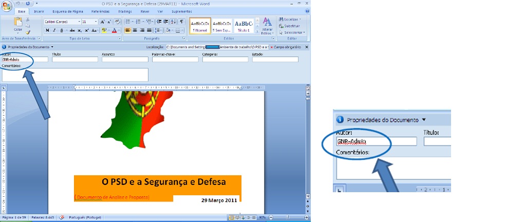Zoom in with the plus icon
The height and width of the screenshot is (222, 505).
click(x=306, y=217)
